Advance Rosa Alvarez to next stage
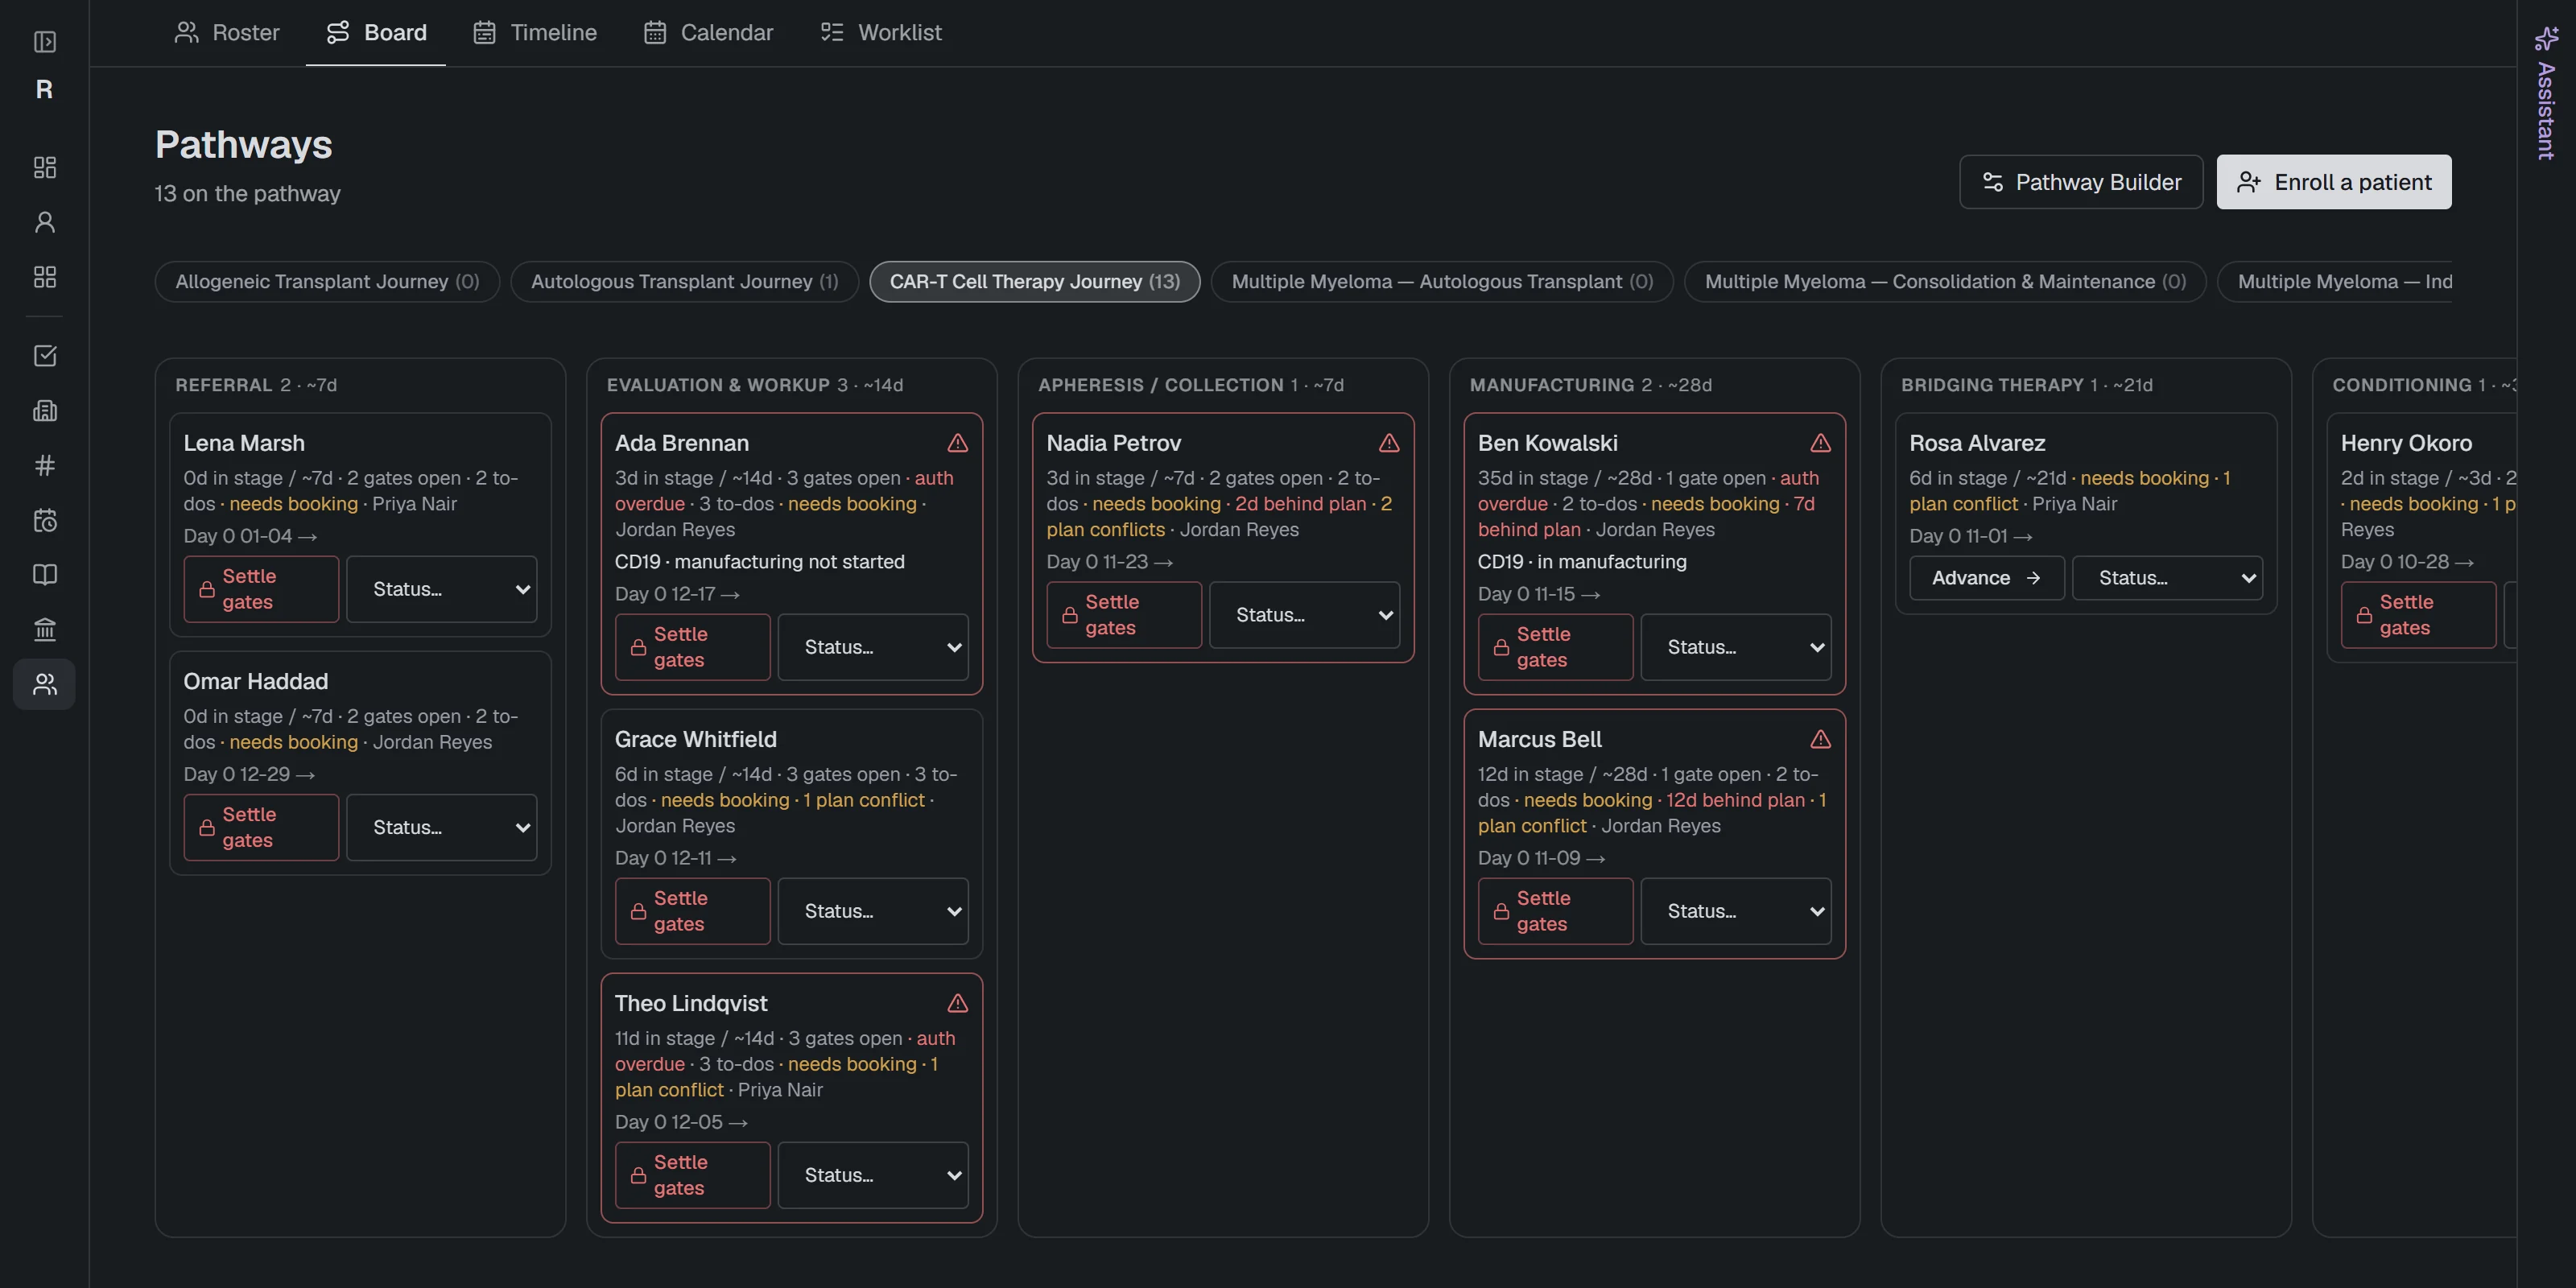 click(x=1986, y=578)
